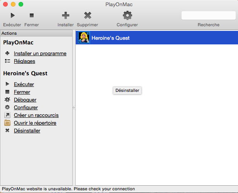Click the Actions panel header
The width and height of the screenshot is (238, 193).
(36, 33)
